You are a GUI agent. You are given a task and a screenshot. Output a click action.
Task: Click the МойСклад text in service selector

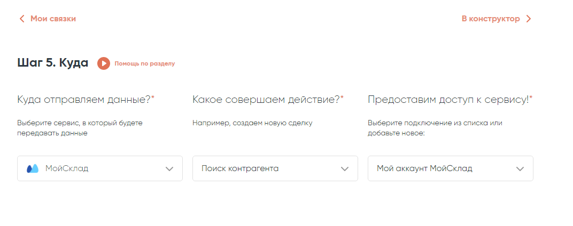67,168
